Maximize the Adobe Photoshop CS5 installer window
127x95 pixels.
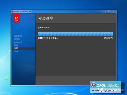pos(109,11)
